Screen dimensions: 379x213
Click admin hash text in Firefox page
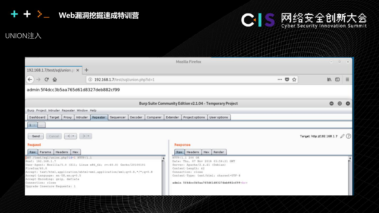pyautogui.click(x=73, y=90)
